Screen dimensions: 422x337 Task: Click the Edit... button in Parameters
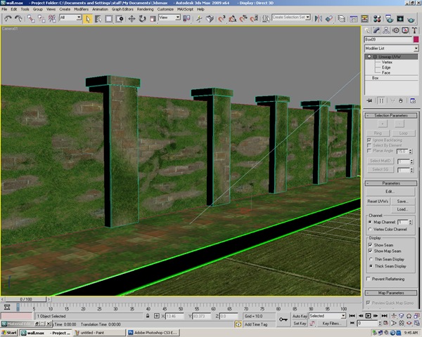click(390, 190)
